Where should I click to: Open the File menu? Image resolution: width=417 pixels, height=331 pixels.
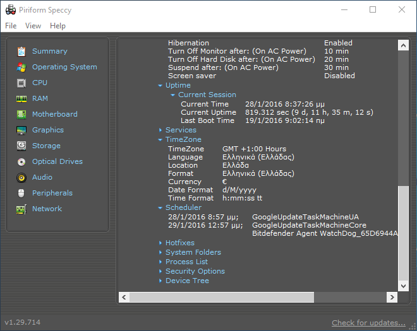click(11, 26)
